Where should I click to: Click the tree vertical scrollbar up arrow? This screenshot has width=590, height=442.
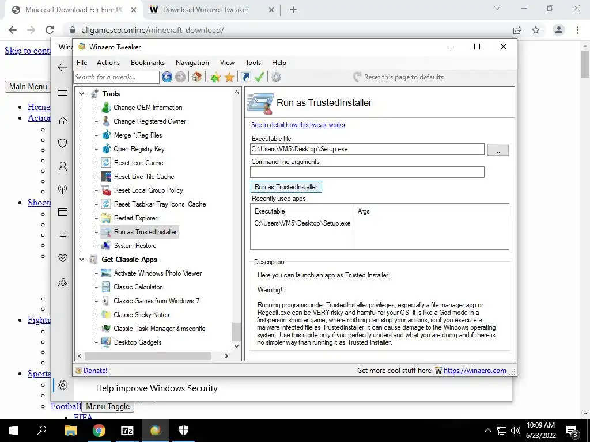click(x=236, y=92)
